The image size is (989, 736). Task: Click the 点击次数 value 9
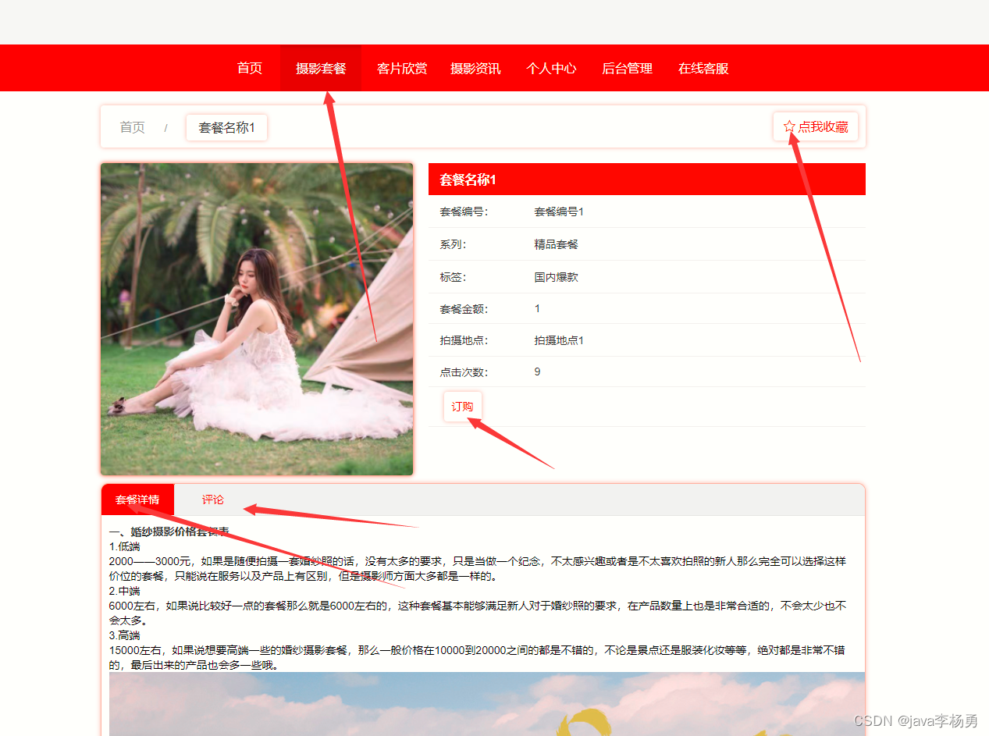tap(537, 372)
